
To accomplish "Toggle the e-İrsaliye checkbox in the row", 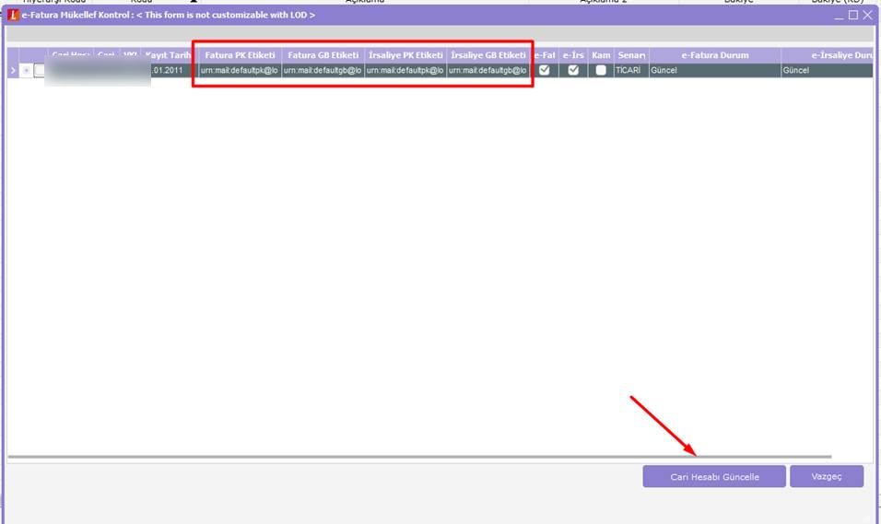I will 573,70.
